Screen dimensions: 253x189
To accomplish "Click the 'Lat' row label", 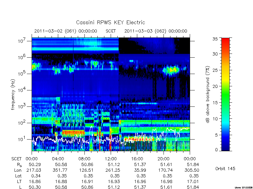I will pyautogui.click(x=18, y=176).
